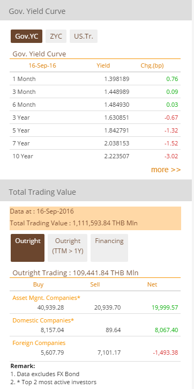The height and width of the screenshot is (389, 194).
Task: Select the Outright trading tab
Action: [x=27, y=248]
